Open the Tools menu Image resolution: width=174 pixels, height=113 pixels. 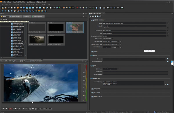pyautogui.click(x=33, y=5)
